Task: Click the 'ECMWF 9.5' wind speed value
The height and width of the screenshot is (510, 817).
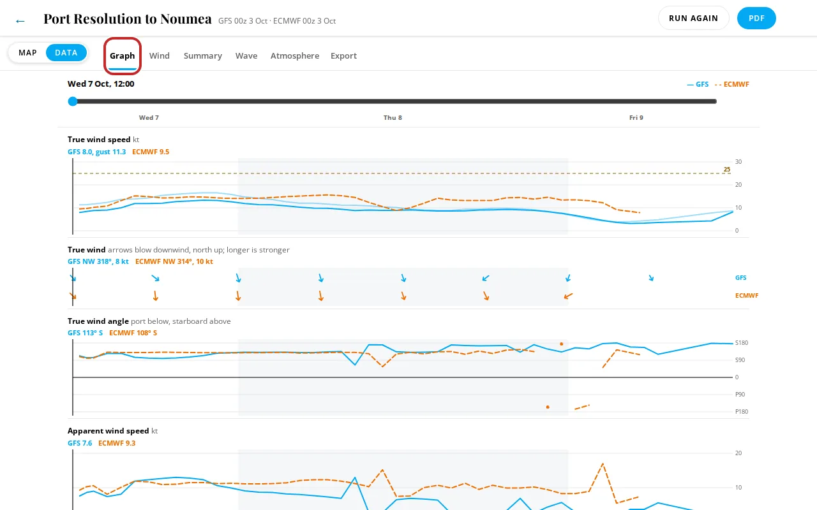Action: pyautogui.click(x=151, y=152)
